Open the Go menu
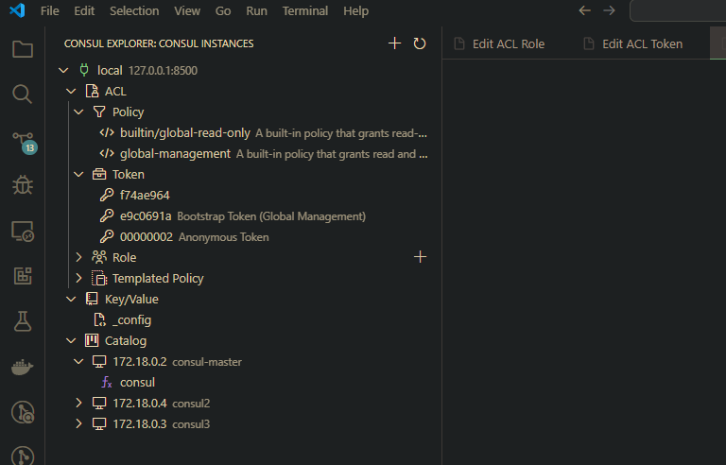Screen dimensions: 726x465 click(223, 10)
